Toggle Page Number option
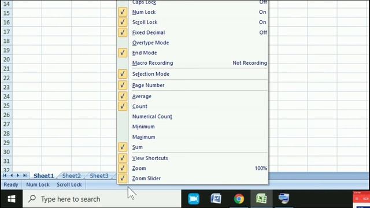The width and height of the screenshot is (370, 208). click(x=193, y=85)
